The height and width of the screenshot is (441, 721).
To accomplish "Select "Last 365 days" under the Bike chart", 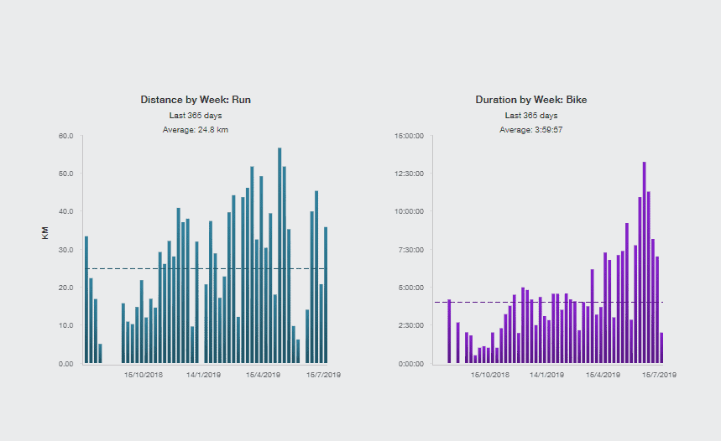I will click(531, 115).
